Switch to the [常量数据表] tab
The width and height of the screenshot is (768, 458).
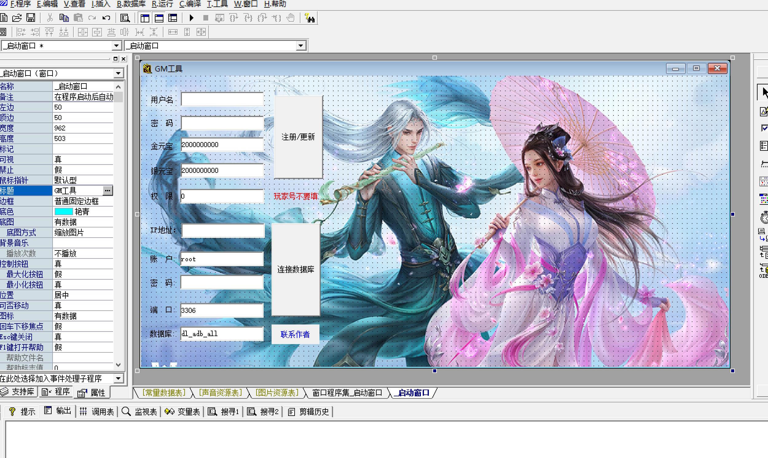tap(164, 393)
